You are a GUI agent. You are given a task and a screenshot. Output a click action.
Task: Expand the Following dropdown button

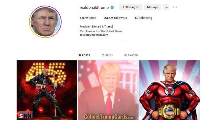coord(131,7)
